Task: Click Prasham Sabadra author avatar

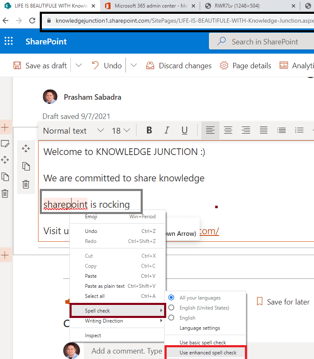Action: 50,97
